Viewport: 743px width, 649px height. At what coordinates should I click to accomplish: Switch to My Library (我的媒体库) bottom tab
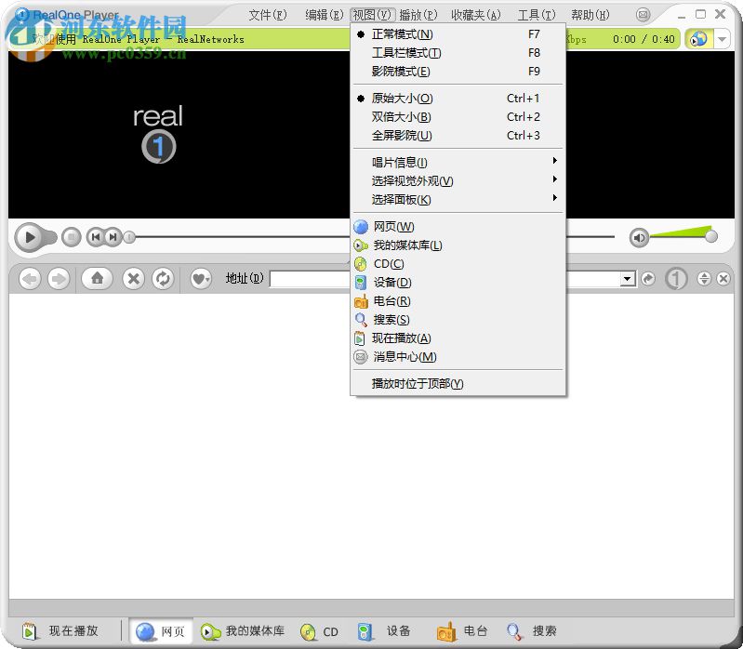[243, 631]
